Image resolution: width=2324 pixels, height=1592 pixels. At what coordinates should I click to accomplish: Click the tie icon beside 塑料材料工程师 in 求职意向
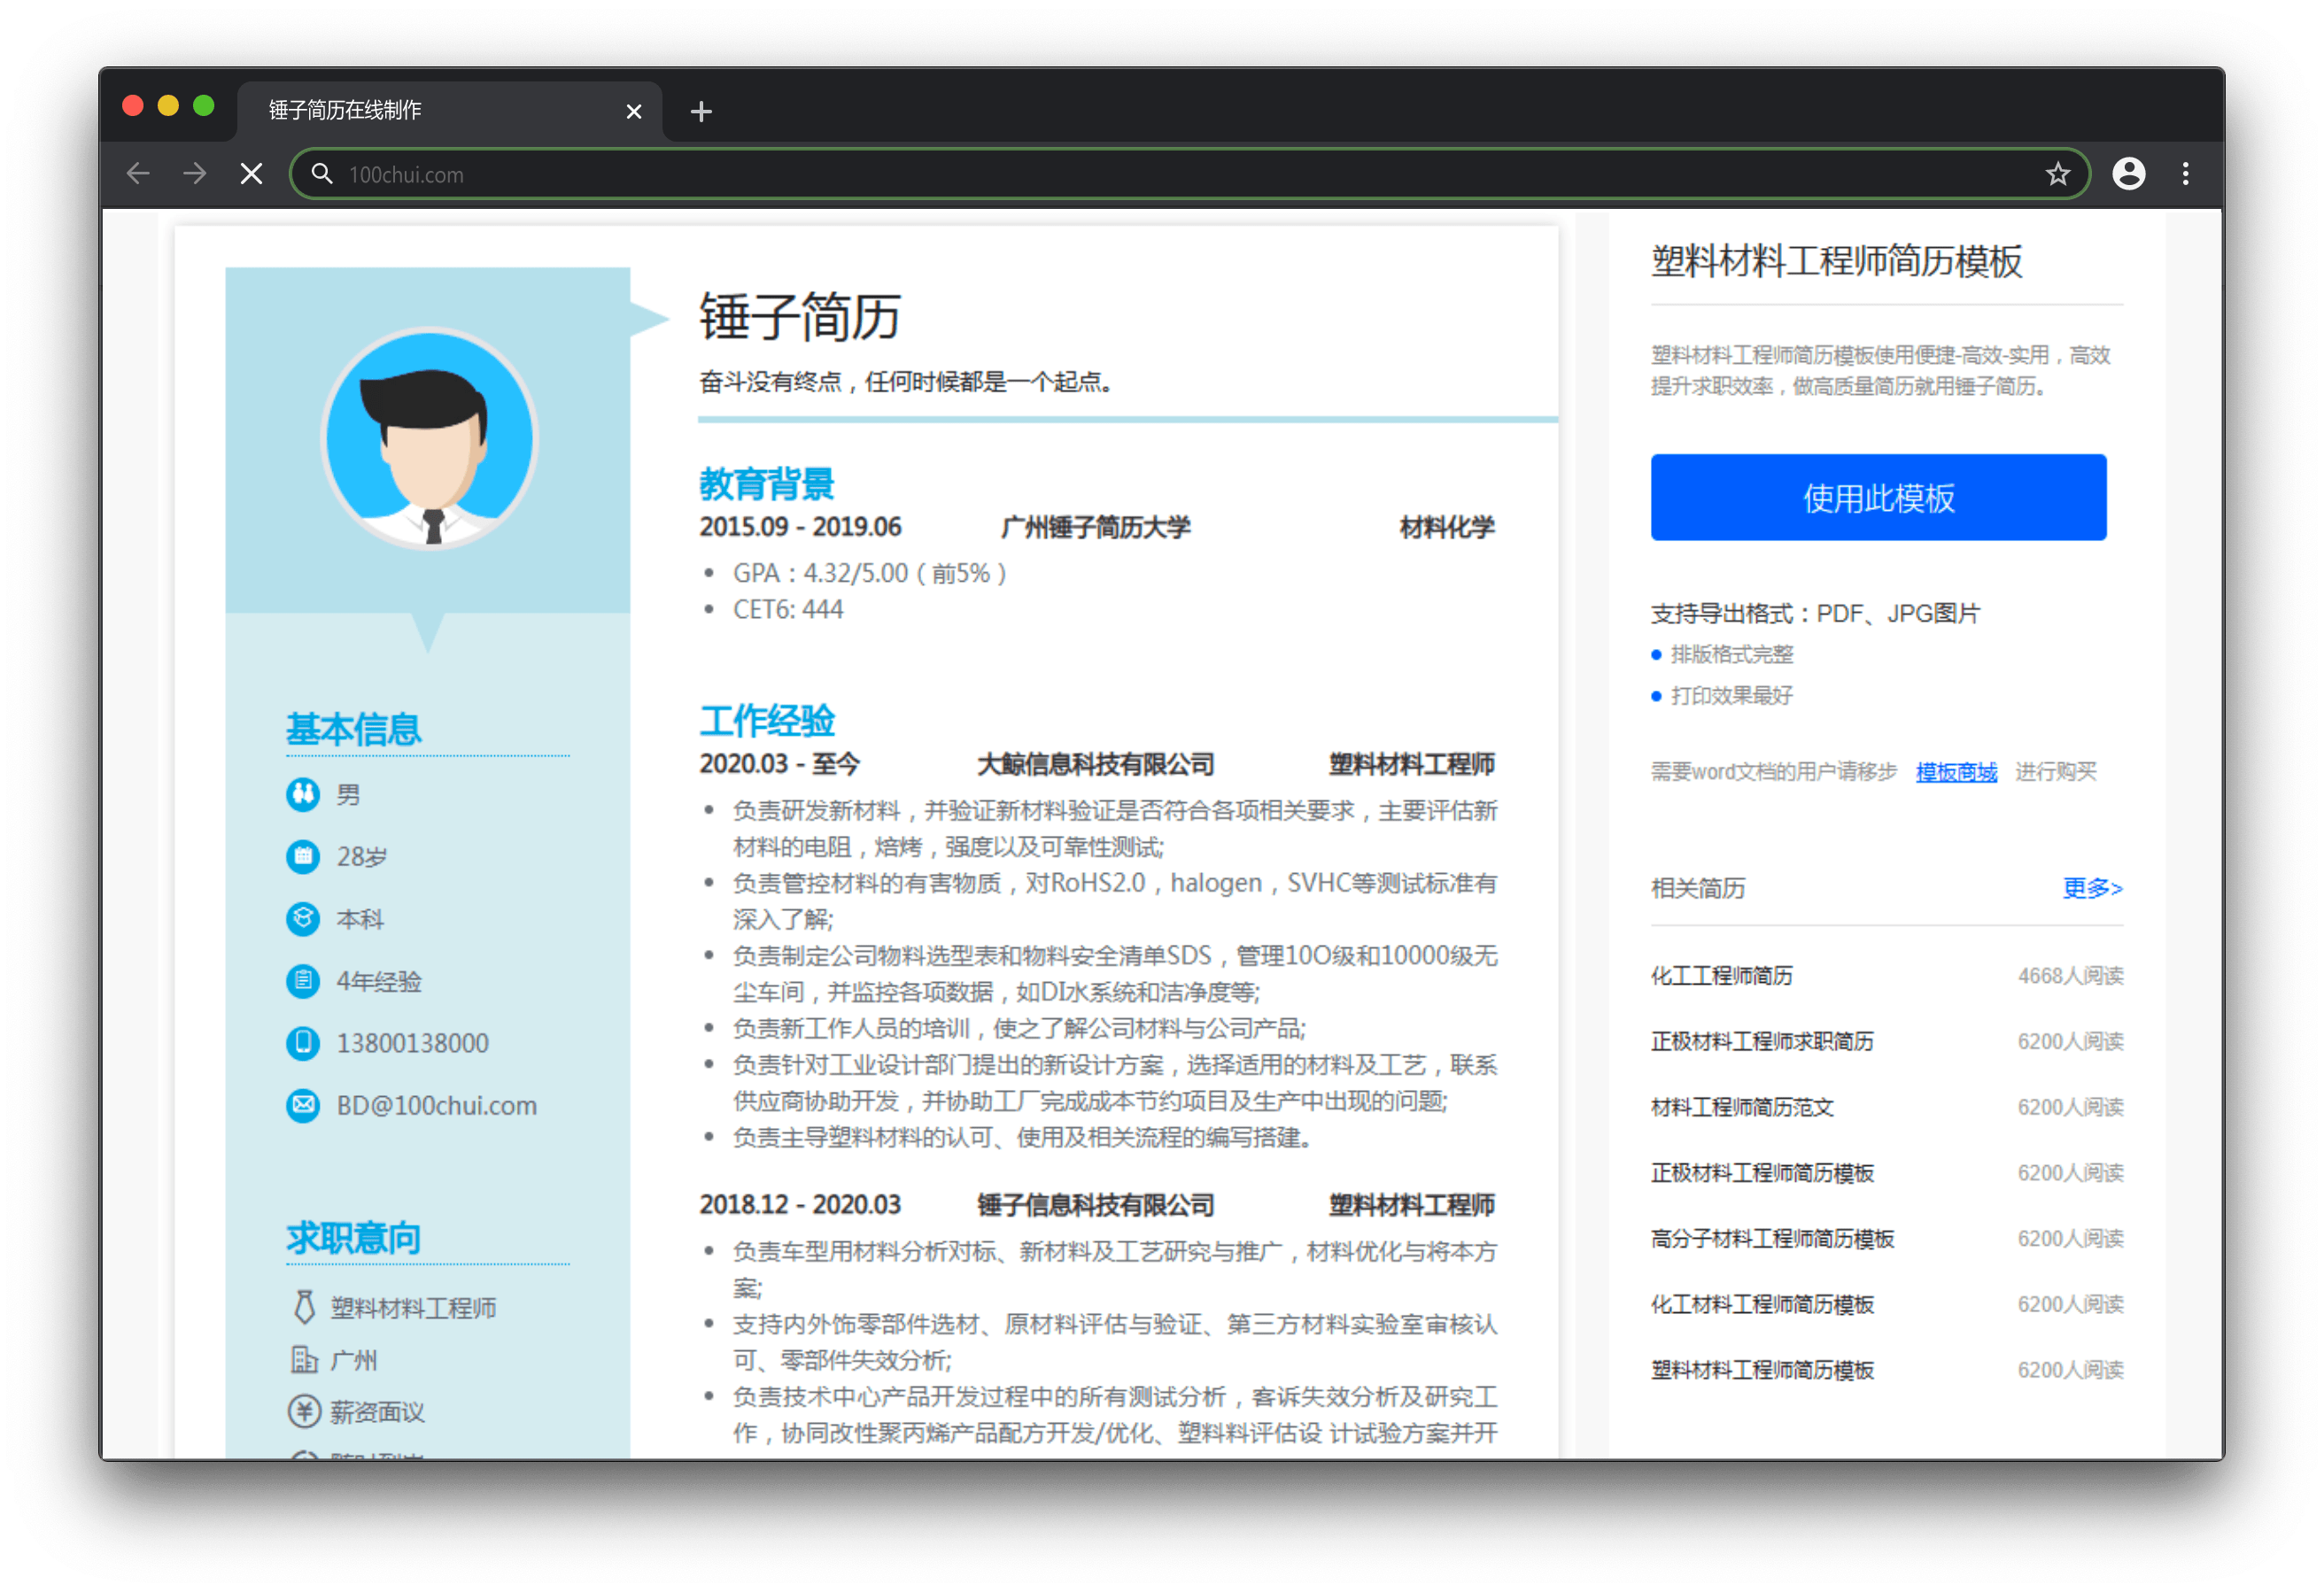point(304,1307)
